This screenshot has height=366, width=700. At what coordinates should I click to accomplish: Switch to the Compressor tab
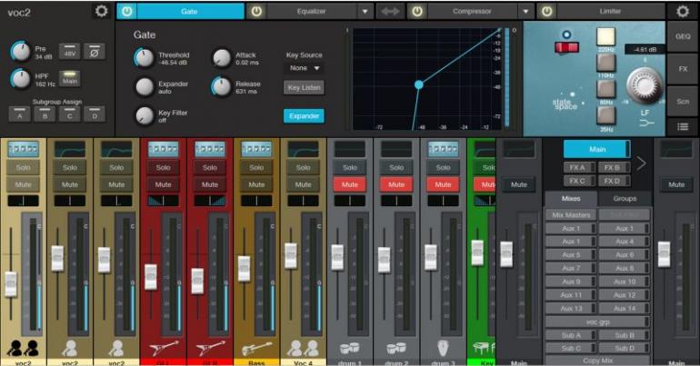pos(472,12)
